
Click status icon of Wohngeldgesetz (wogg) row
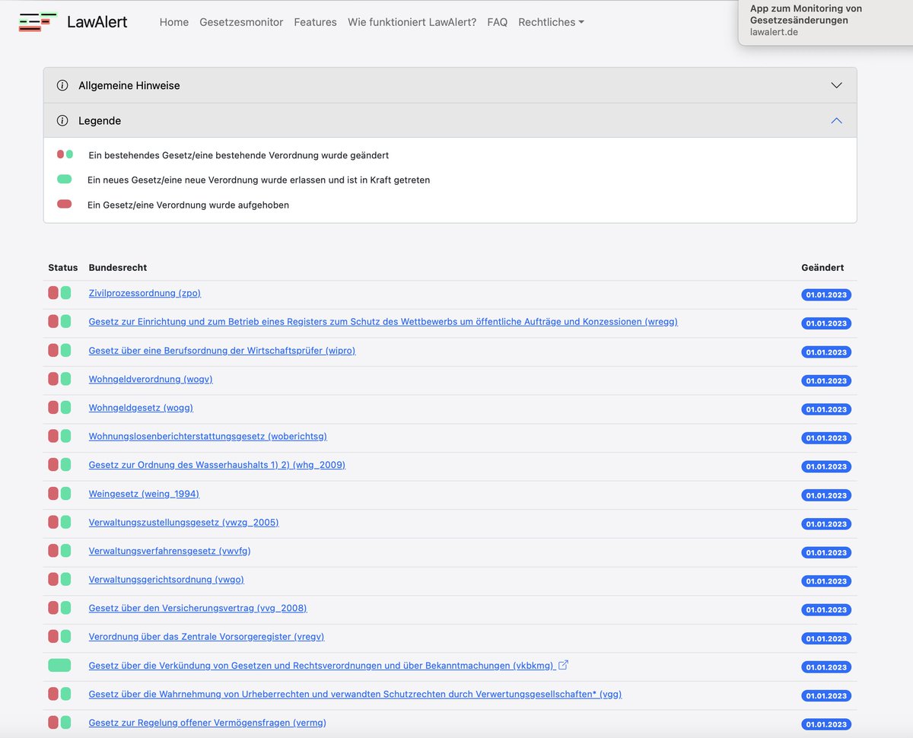(59, 408)
